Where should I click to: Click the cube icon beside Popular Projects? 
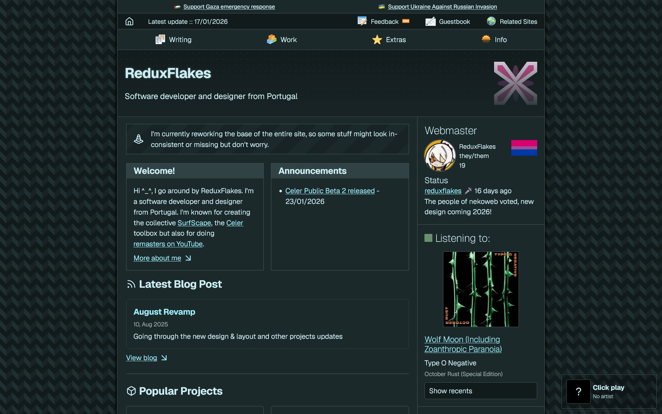[x=131, y=391]
